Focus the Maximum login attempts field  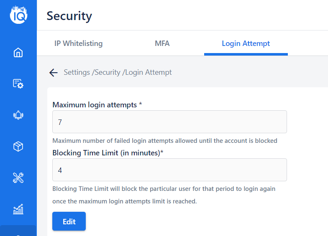169,122
